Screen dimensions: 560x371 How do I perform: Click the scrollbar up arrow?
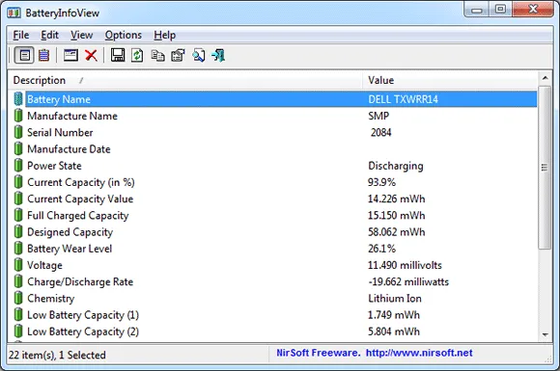coord(545,78)
